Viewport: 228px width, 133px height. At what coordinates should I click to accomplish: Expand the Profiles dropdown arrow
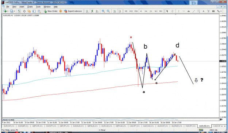[14, 11]
